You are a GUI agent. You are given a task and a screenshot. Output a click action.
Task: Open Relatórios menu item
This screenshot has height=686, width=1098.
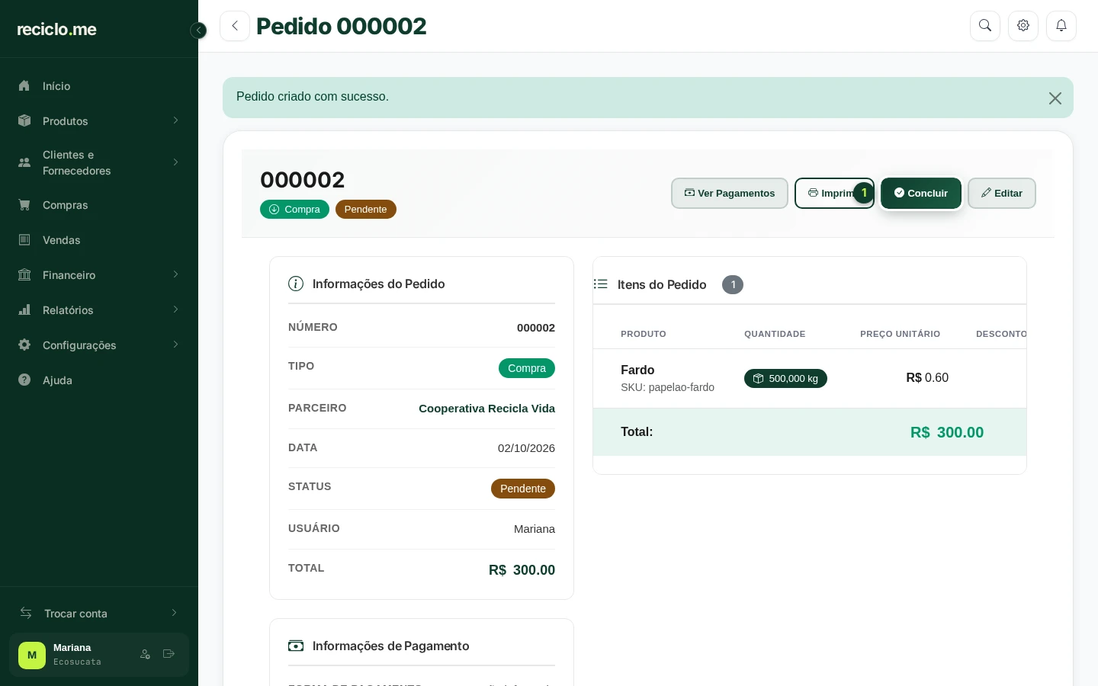[99, 310]
